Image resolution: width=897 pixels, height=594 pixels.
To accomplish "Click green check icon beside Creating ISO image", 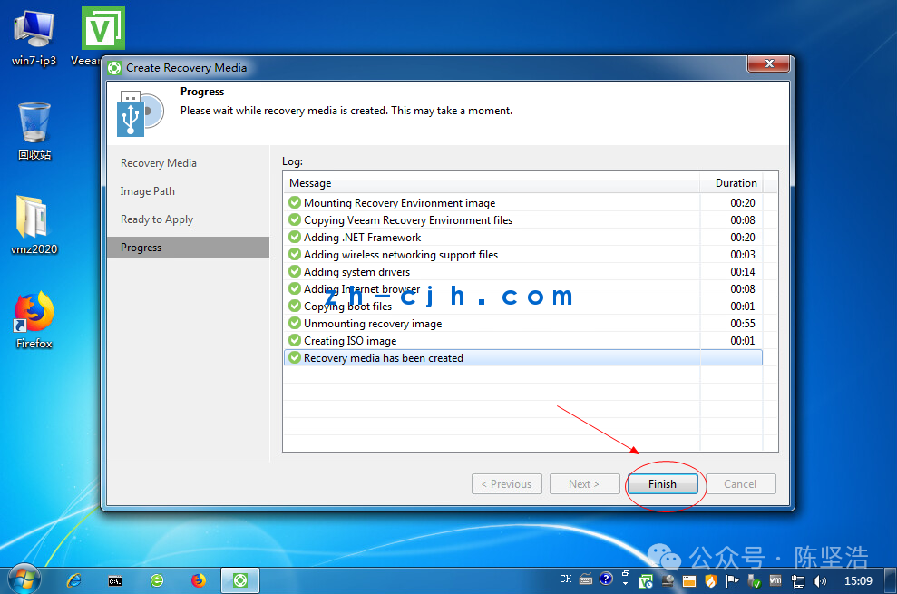I will coord(295,340).
